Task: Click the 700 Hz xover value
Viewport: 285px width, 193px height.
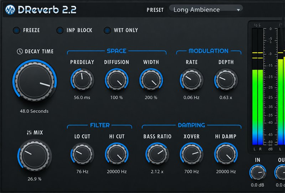Action: (x=192, y=172)
